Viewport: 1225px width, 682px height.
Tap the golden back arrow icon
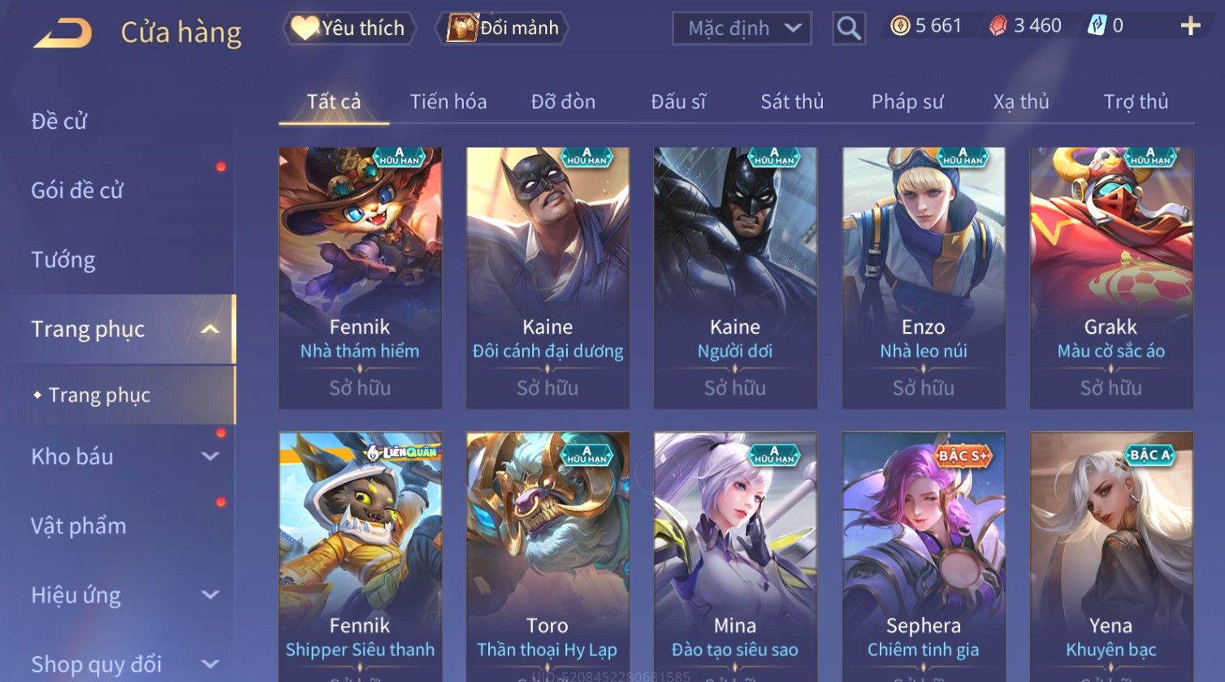pyautogui.click(x=63, y=32)
